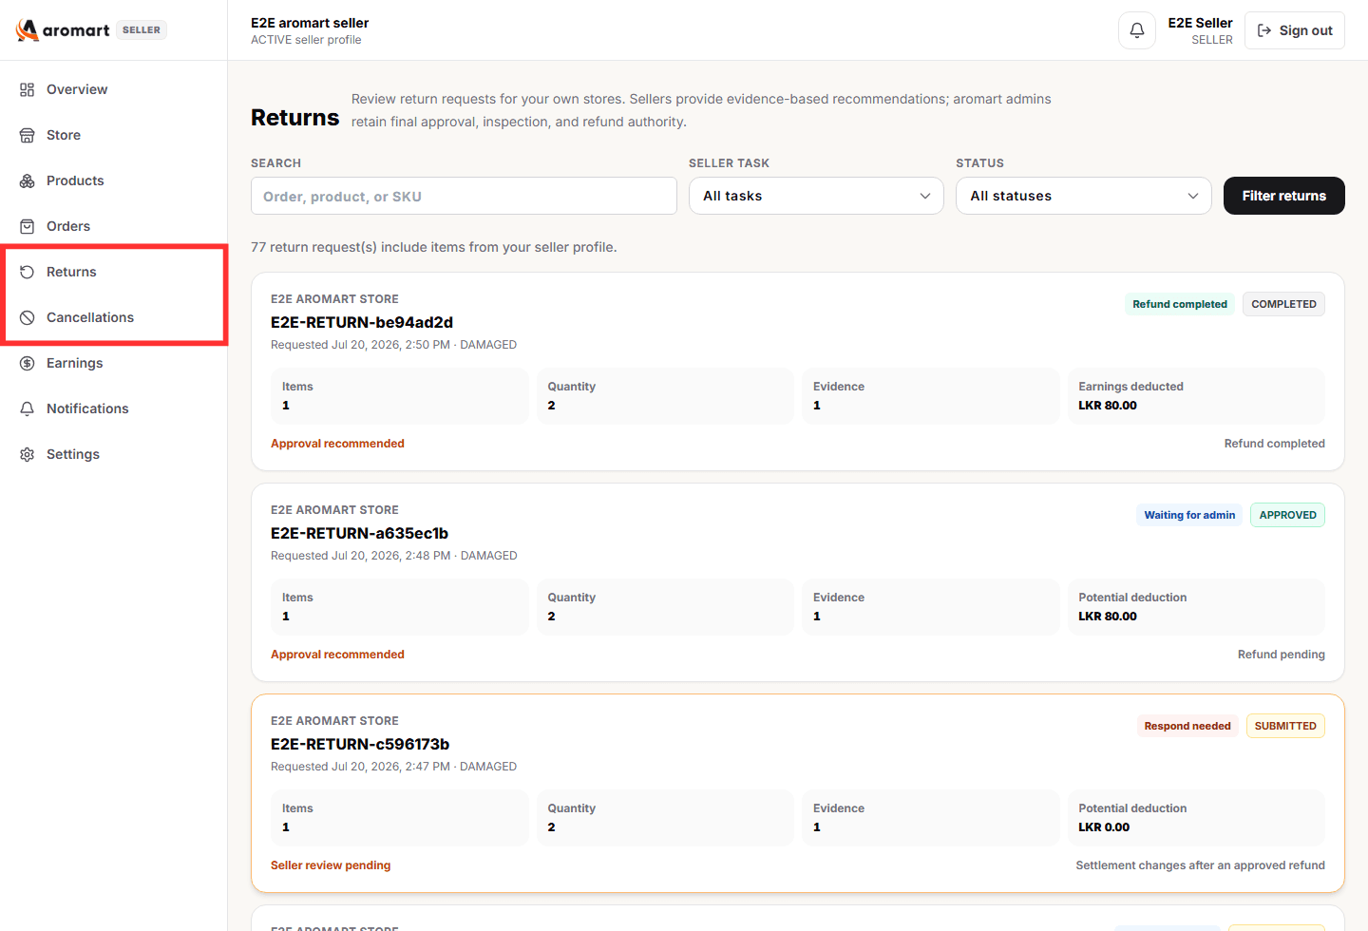Open return E2E-RETURN-a635ec1b
This screenshot has height=931, width=1368.
click(x=359, y=533)
